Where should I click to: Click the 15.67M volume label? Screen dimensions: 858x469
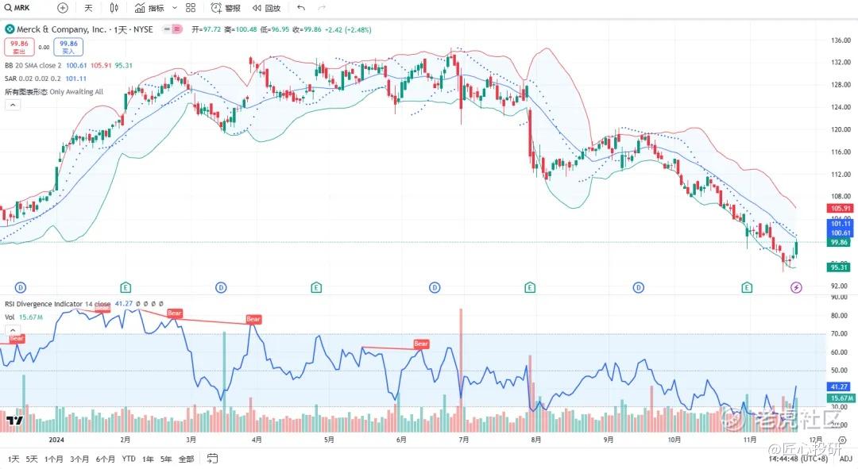(840, 398)
